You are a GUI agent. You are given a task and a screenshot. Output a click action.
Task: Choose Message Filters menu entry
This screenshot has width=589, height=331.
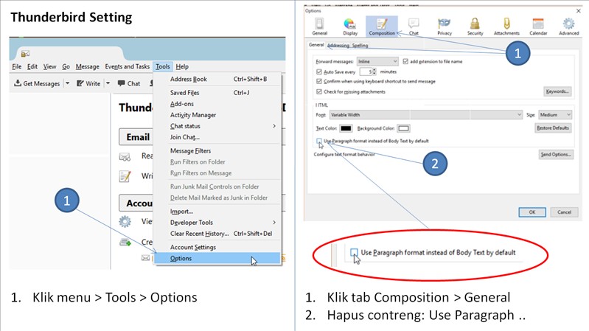pos(217,150)
